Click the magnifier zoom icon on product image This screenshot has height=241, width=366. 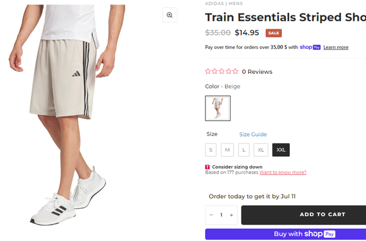point(170,15)
